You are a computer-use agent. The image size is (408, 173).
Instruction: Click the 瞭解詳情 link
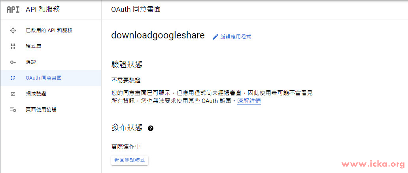(249, 101)
